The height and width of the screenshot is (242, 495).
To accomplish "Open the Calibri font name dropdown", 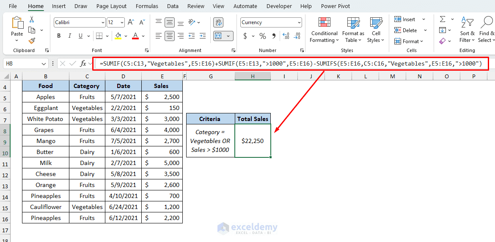I will 103,22.
